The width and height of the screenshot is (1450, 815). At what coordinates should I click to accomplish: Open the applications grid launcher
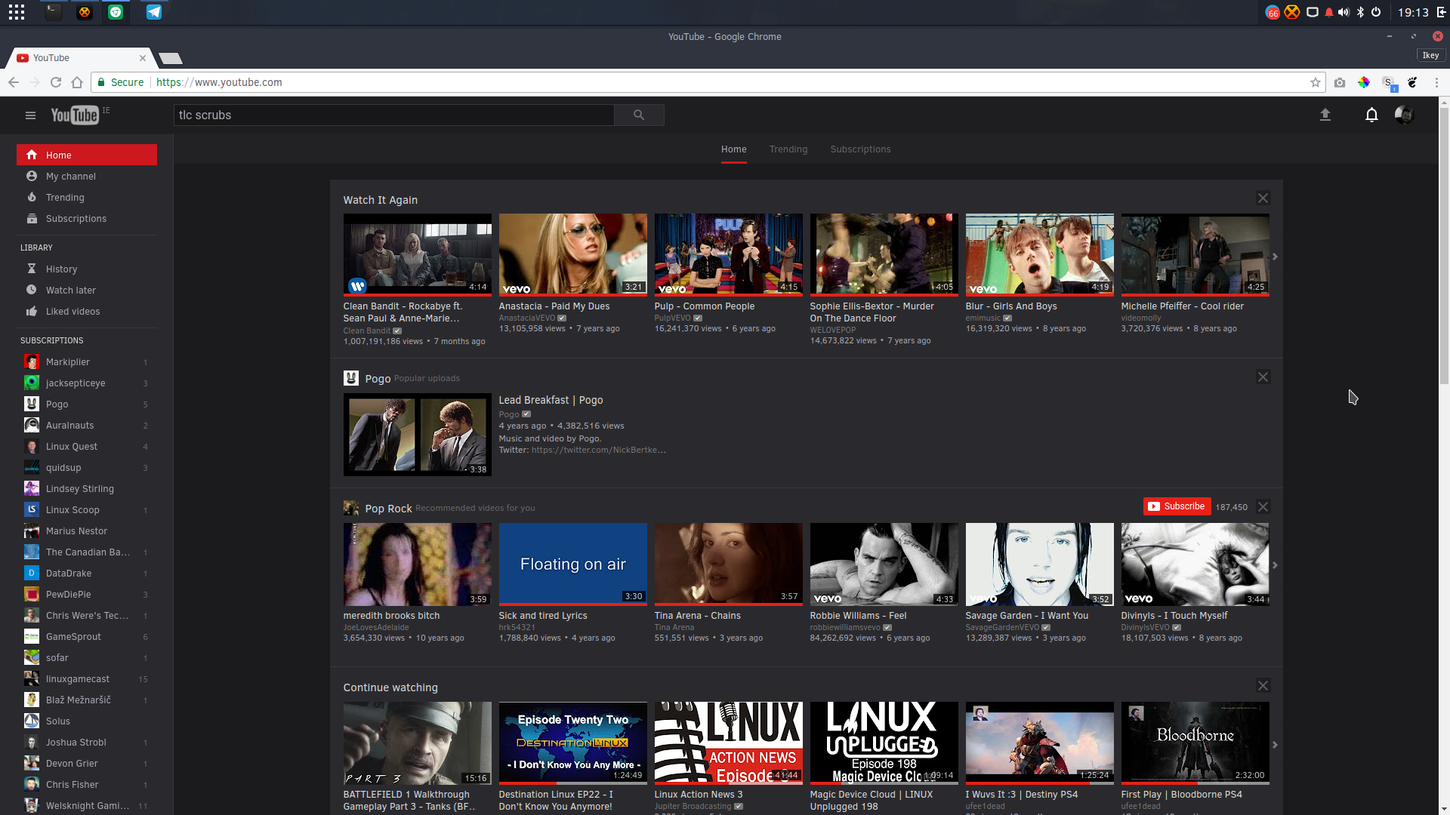click(x=17, y=12)
